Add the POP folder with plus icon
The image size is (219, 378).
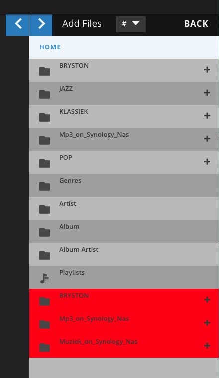pos(207,161)
